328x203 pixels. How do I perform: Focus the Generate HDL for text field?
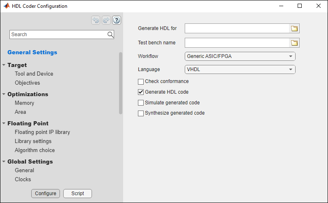point(237,28)
